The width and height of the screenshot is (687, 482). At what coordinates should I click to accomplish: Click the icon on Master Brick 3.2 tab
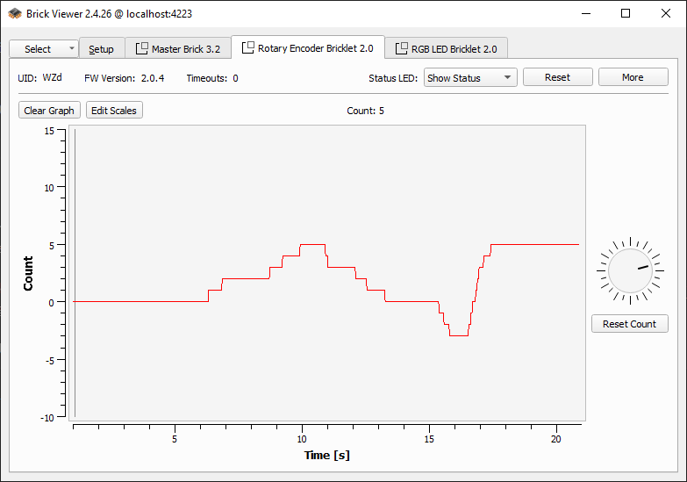(x=142, y=49)
